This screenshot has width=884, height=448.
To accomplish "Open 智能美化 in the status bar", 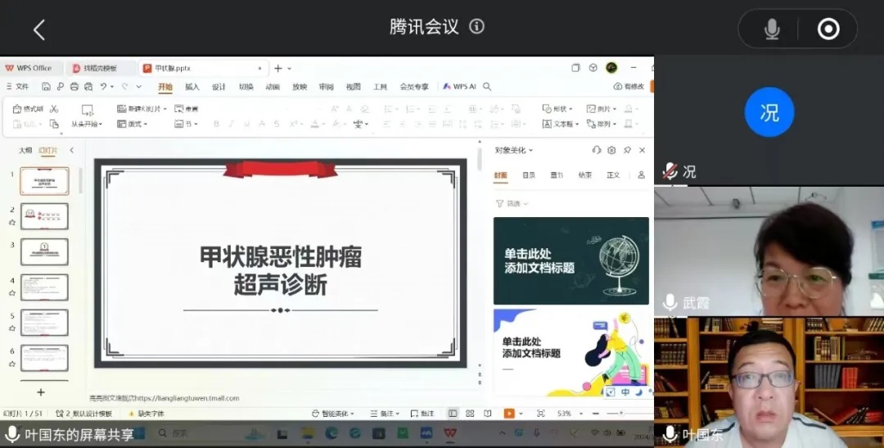I will 333,414.
